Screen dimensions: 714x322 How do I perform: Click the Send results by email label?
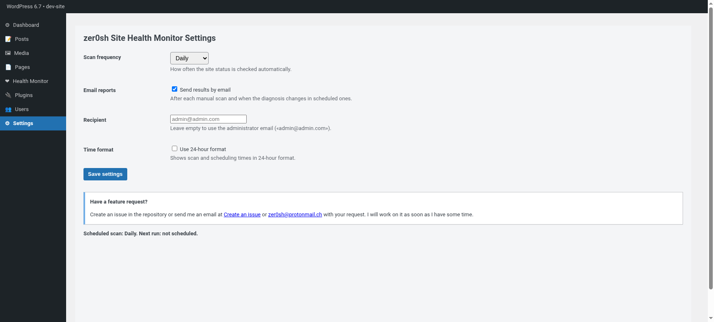pyautogui.click(x=205, y=90)
